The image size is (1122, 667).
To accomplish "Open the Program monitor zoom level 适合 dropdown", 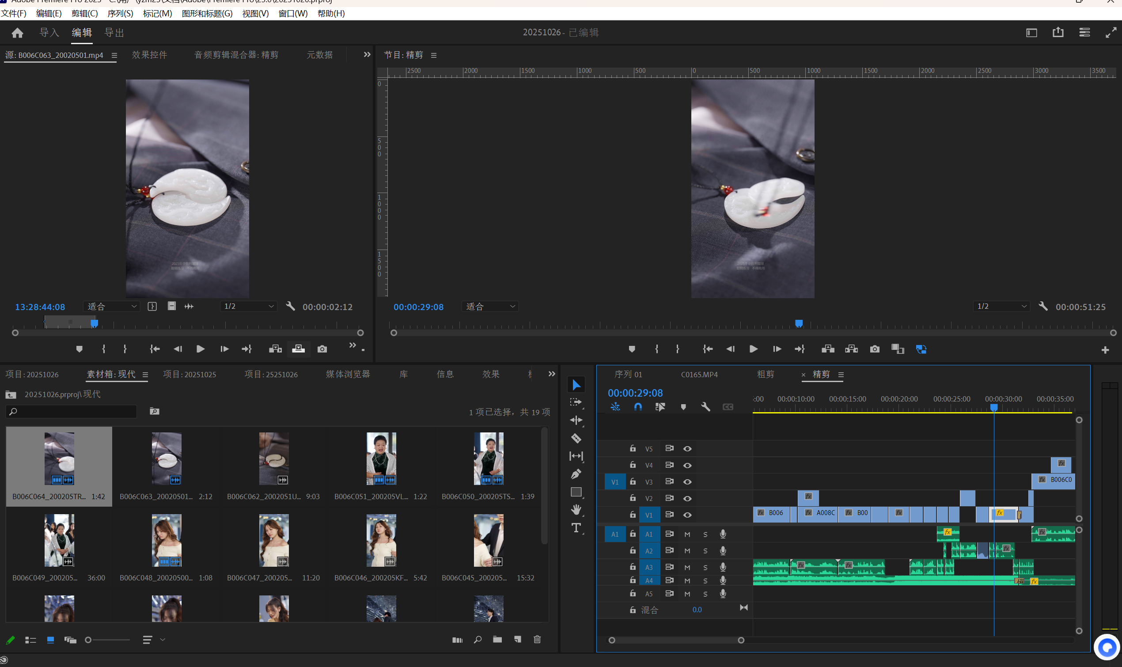I will [x=490, y=307].
